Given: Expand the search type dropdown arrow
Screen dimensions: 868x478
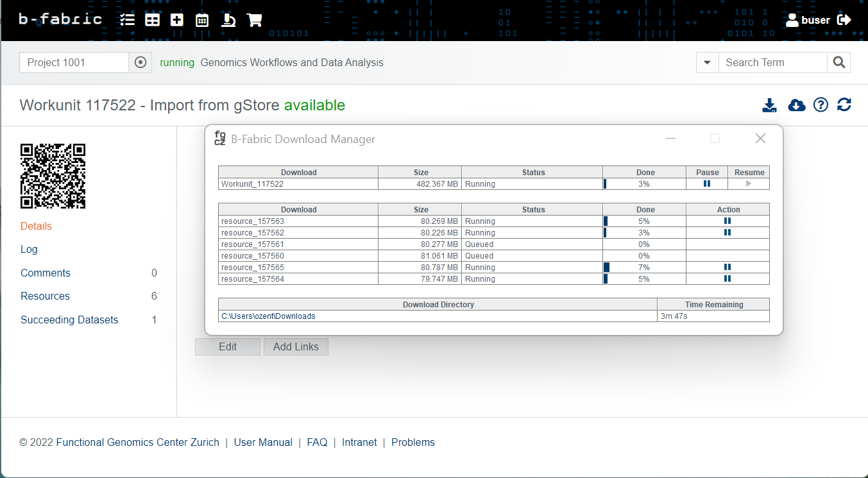Looking at the screenshot, I should (707, 63).
